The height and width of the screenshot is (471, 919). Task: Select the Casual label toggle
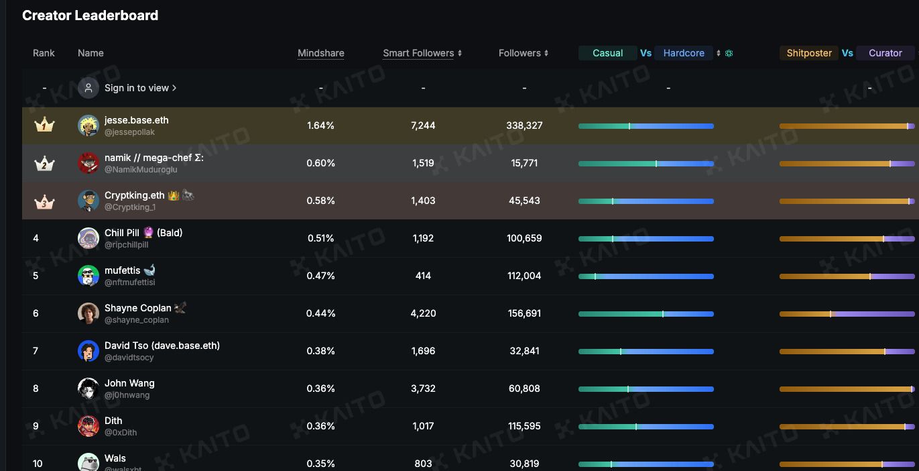pyautogui.click(x=608, y=53)
